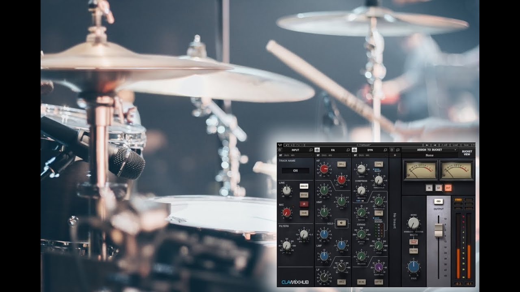Expand the EQ section view icon
This screenshot has height=292, width=520.
click(x=348, y=150)
